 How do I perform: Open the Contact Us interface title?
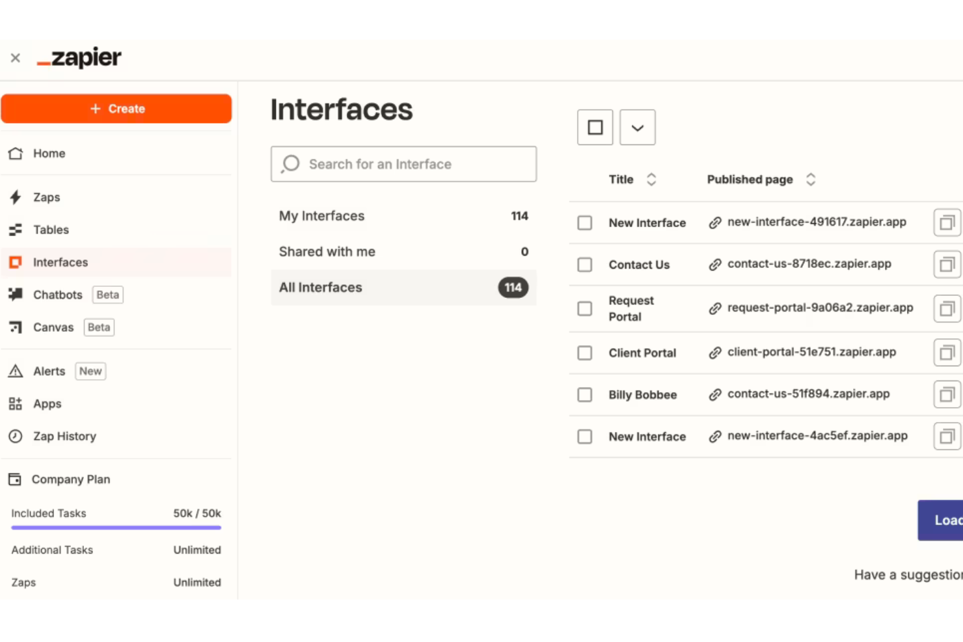(x=639, y=265)
